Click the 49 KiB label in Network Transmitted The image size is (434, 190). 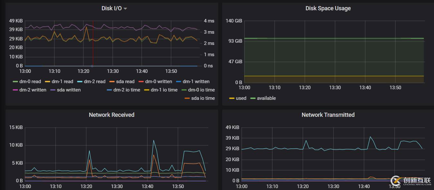[x=232, y=127]
